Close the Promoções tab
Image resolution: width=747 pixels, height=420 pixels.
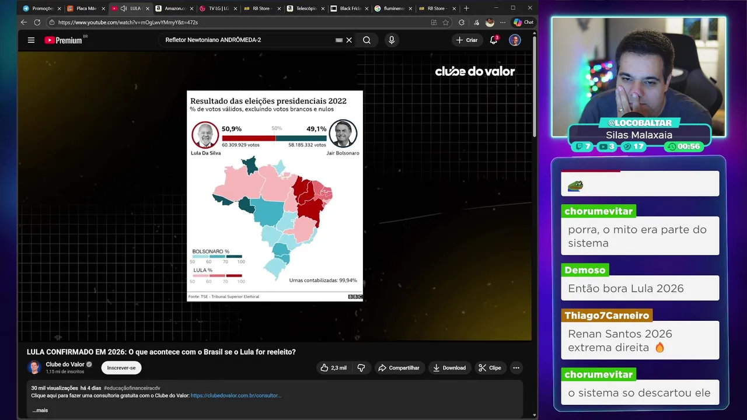coord(60,9)
